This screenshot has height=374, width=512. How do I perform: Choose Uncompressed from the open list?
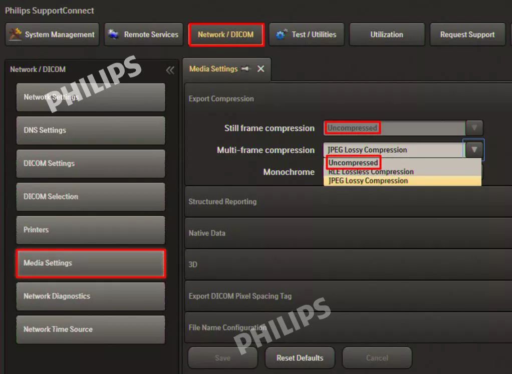coord(402,162)
